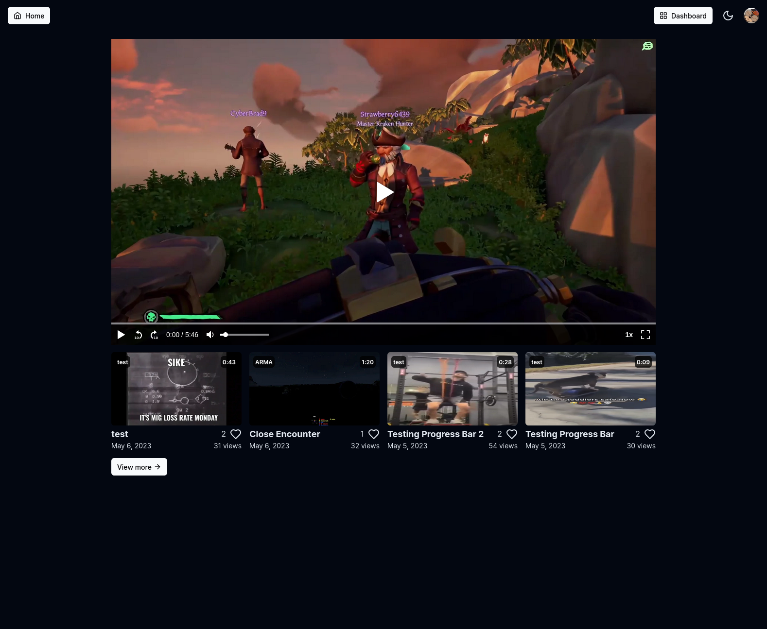Click the 0:28 duration badge

click(x=505, y=362)
